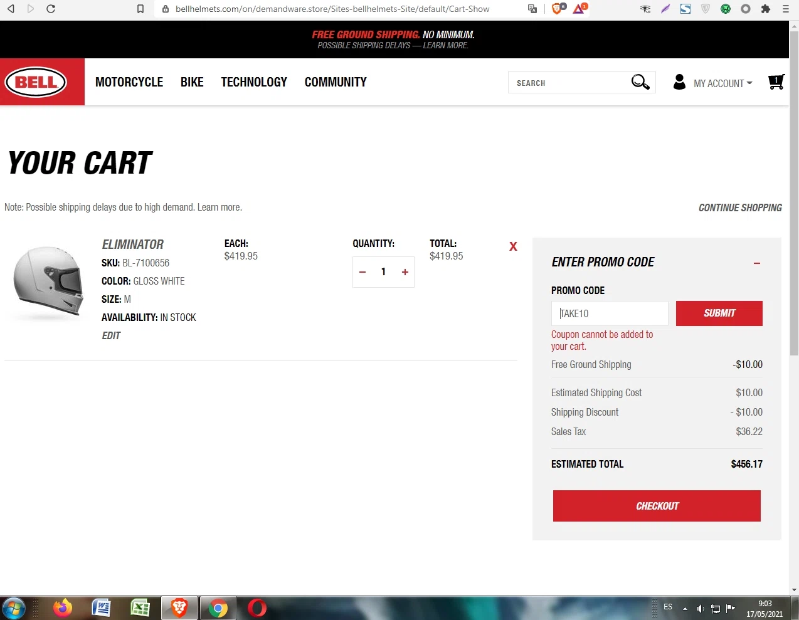The height and width of the screenshot is (620, 799).
Task: Open the browser hamburger menu
Action: coord(786,9)
